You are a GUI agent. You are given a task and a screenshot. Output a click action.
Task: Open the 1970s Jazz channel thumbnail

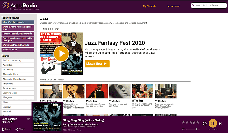[143, 91]
